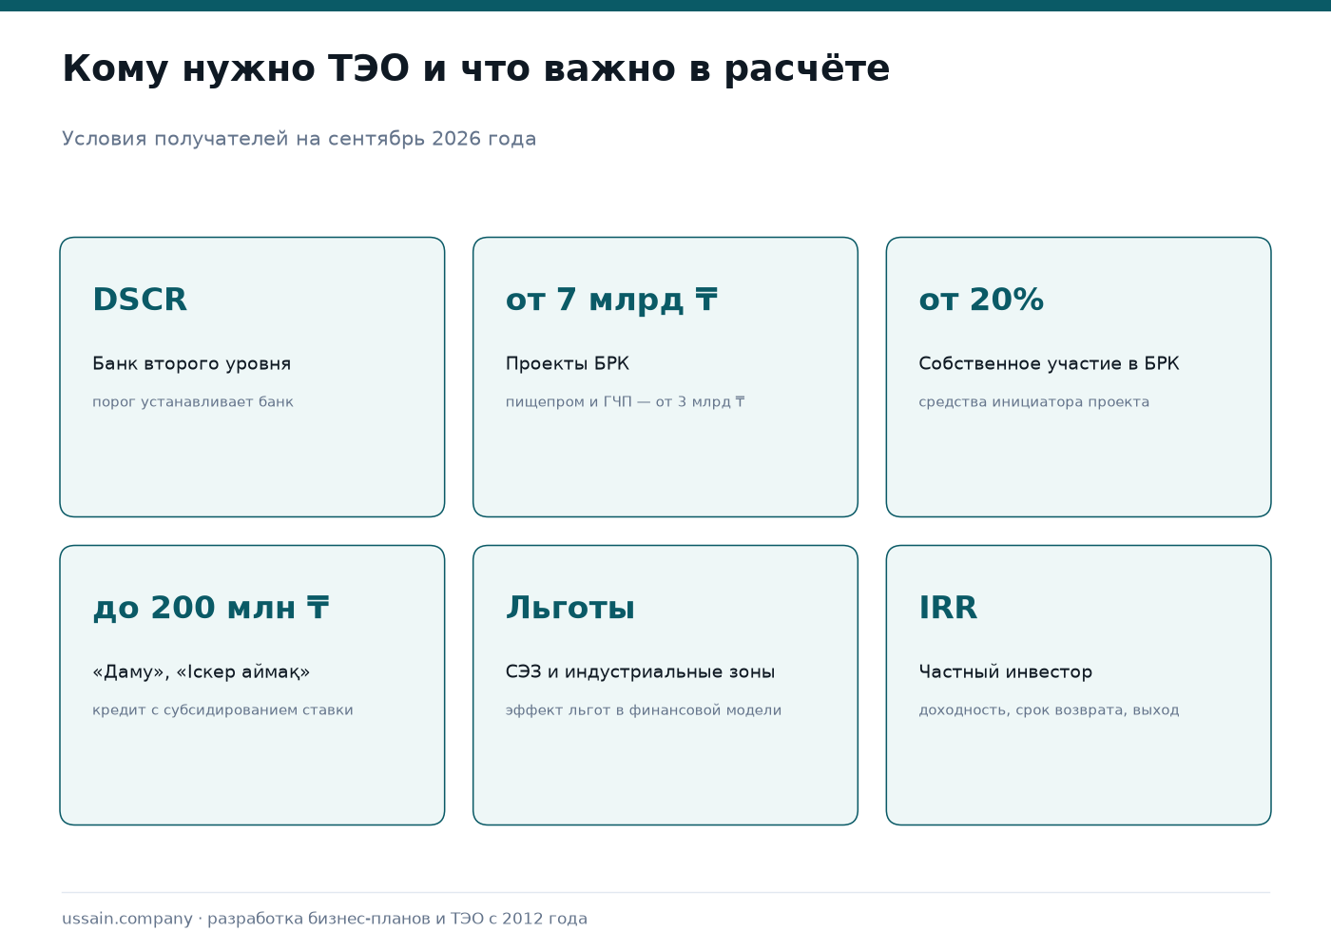Click the "Льготы" heading
Viewport: 1331px width, 951px height.
570,608
